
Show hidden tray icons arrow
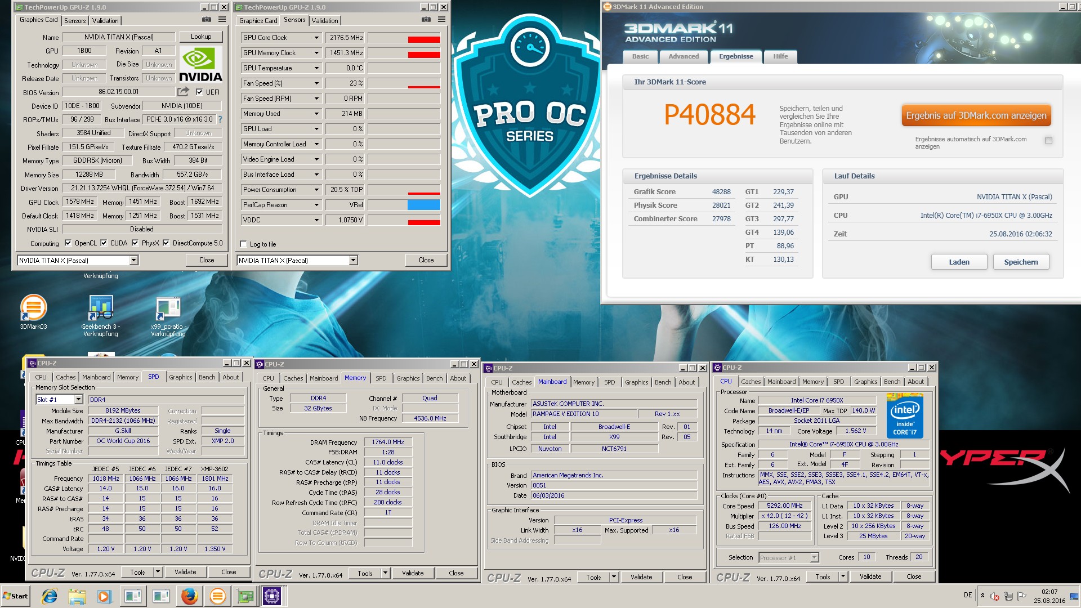pos(982,596)
